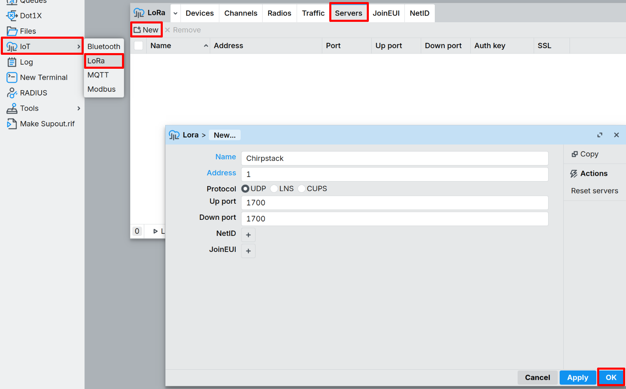Enable the CUPS protocol option
This screenshot has height=389, width=626.
[x=301, y=189]
